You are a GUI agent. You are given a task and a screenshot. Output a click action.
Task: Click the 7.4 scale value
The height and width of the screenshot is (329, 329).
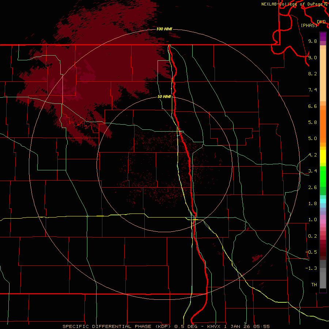[313, 90]
